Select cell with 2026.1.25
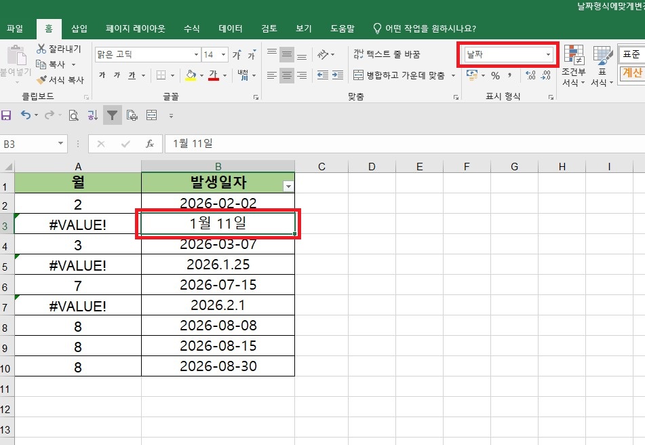 pos(218,265)
